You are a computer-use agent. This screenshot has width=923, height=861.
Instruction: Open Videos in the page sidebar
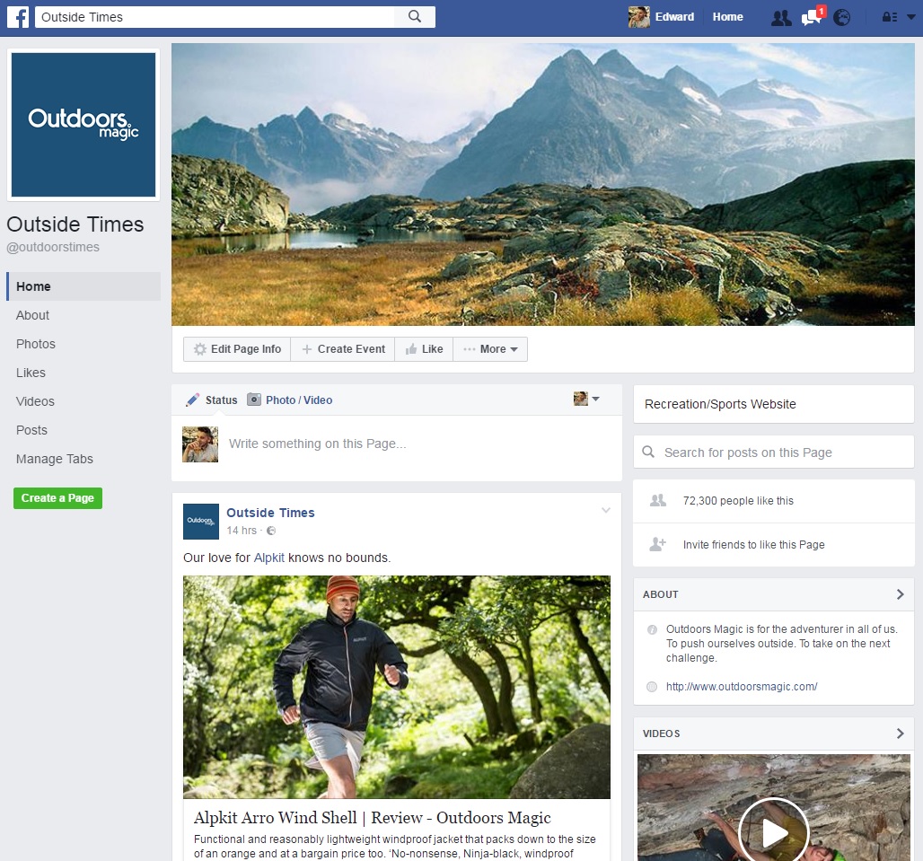35,401
